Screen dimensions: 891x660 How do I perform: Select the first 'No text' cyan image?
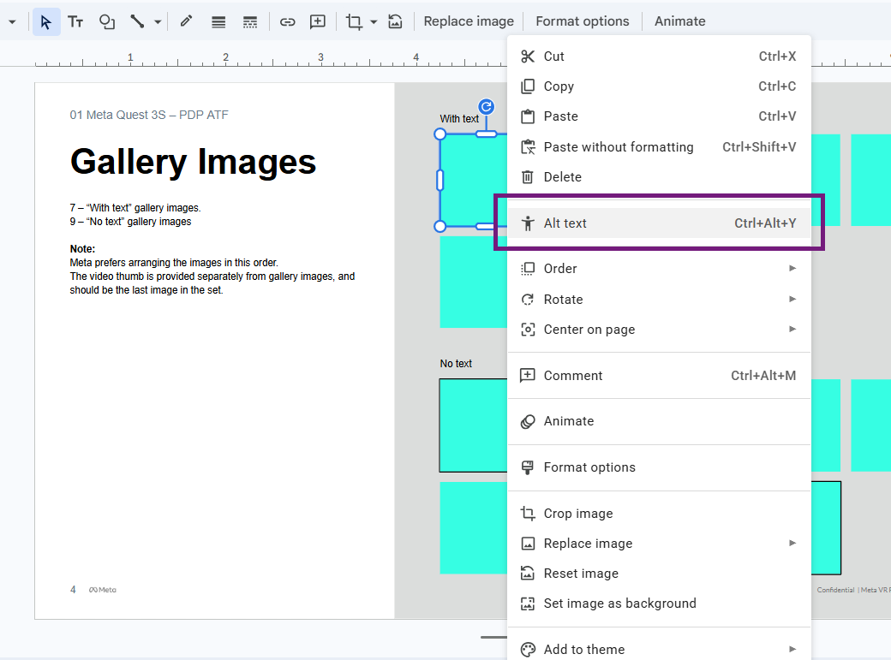pyautogui.click(x=473, y=425)
